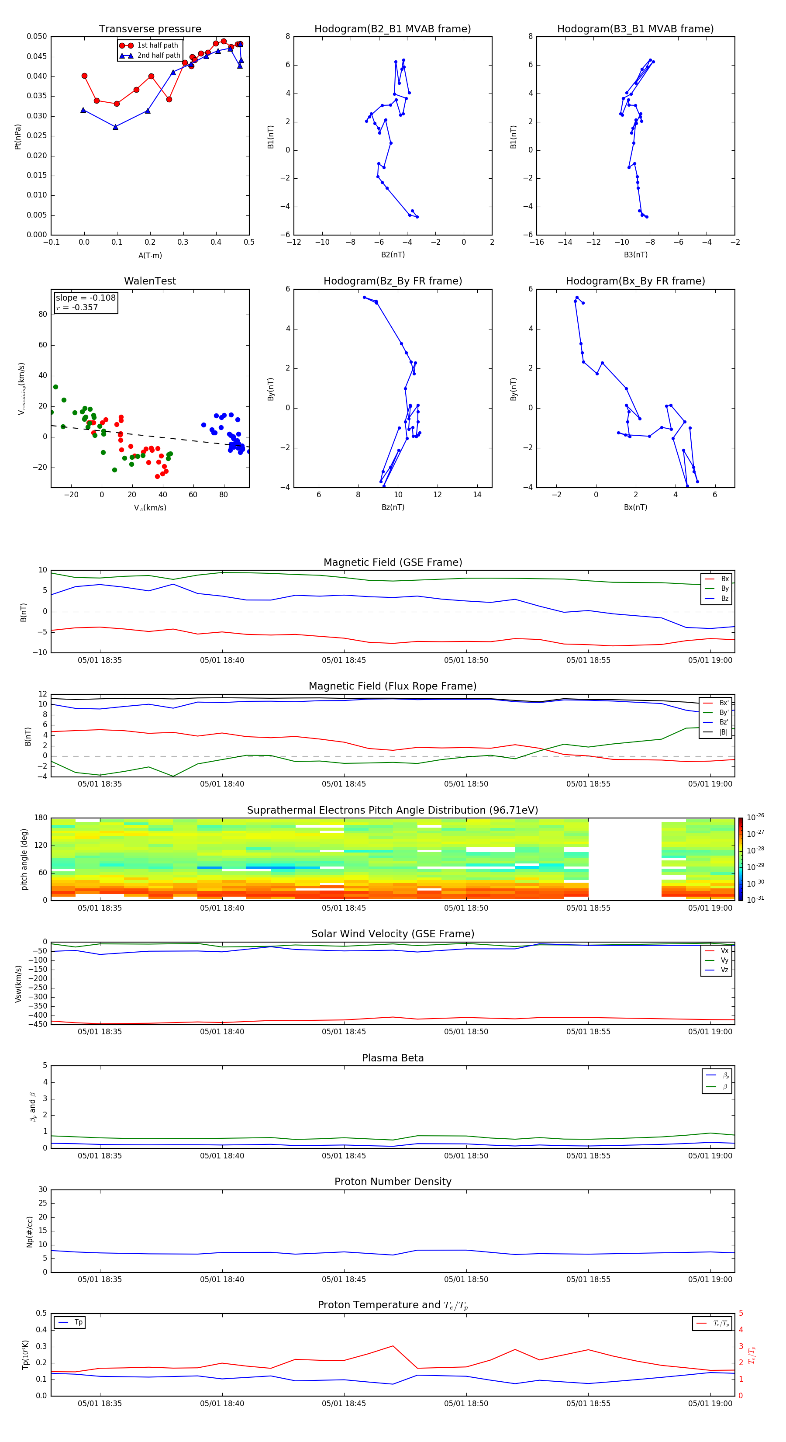Click the 'r = -0.357' annotation
This screenshot has width=786, height=1442.
(x=77, y=307)
